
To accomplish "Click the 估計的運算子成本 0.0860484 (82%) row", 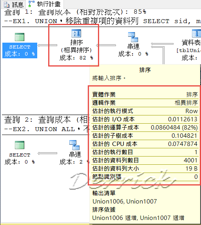I will (145, 128).
